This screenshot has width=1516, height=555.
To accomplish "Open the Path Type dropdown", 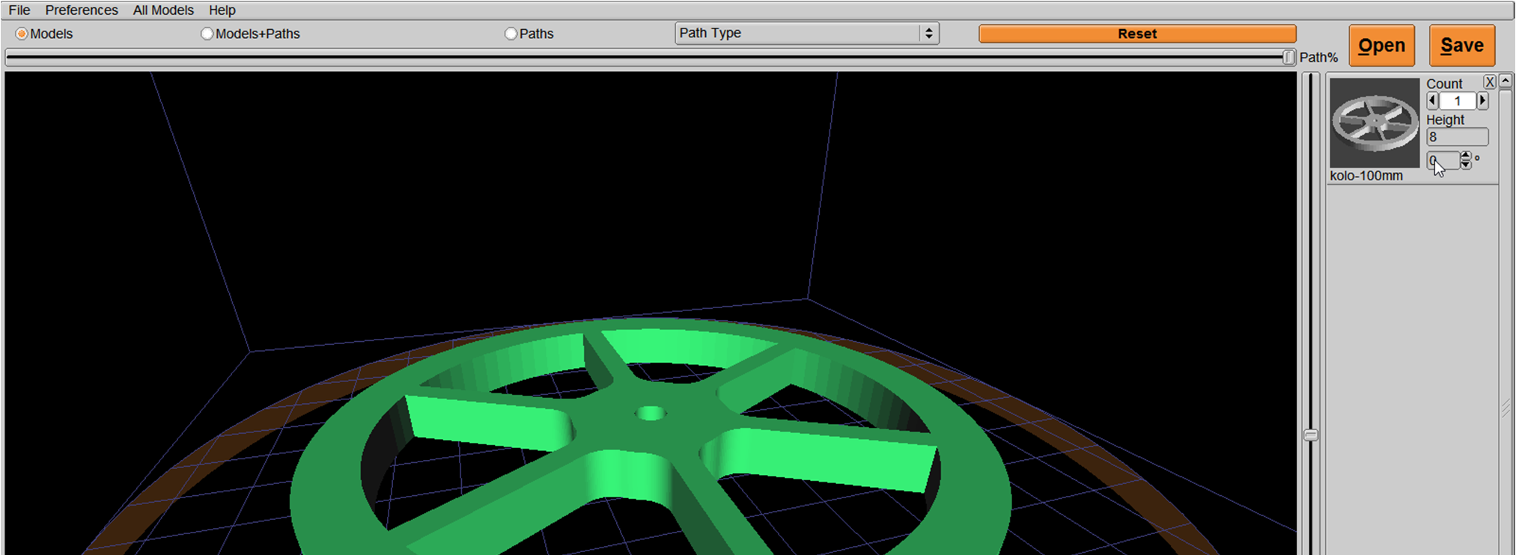I will click(806, 33).
